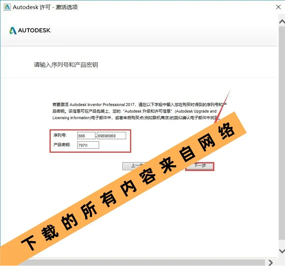The height and width of the screenshot is (266, 285).
Task: Click the 产品密钥 label text
Action: 62,145
